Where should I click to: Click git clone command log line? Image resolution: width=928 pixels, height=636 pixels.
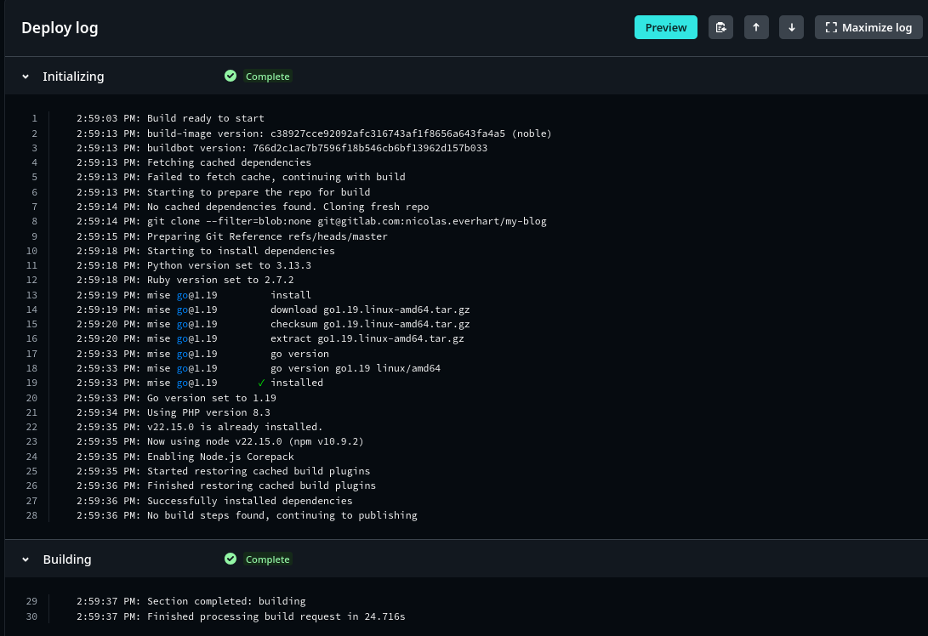311,221
